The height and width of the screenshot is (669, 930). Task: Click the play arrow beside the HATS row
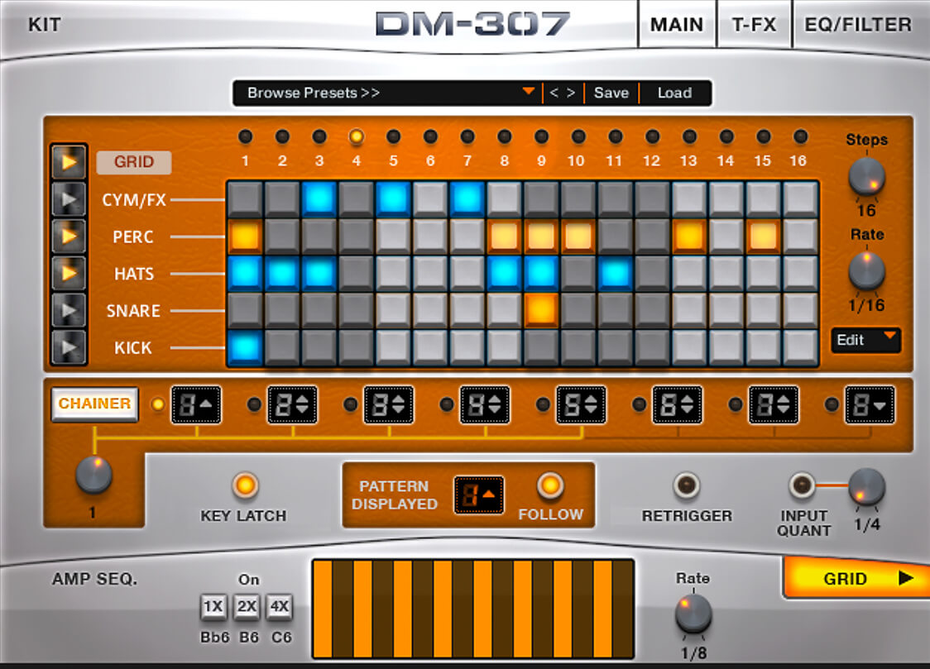click(70, 274)
